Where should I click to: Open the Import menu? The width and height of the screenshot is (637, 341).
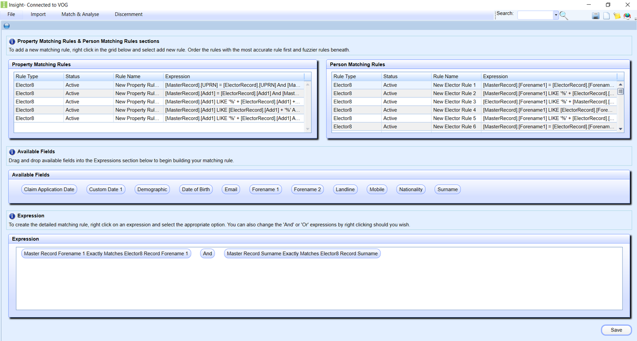(38, 14)
